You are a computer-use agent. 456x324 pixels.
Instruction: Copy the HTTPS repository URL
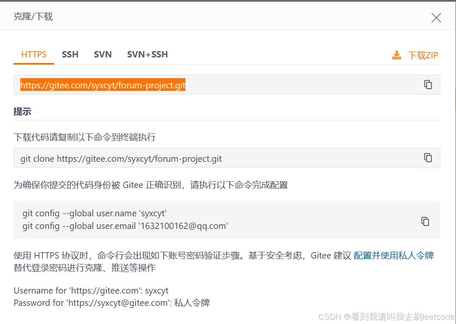point(428,85)
